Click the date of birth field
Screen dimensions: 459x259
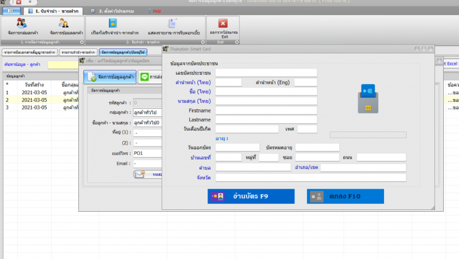(247, 129)
